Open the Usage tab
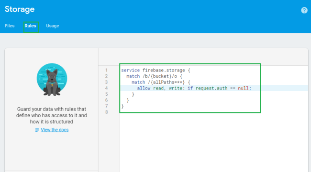311x172 pixels. (53, 26)
